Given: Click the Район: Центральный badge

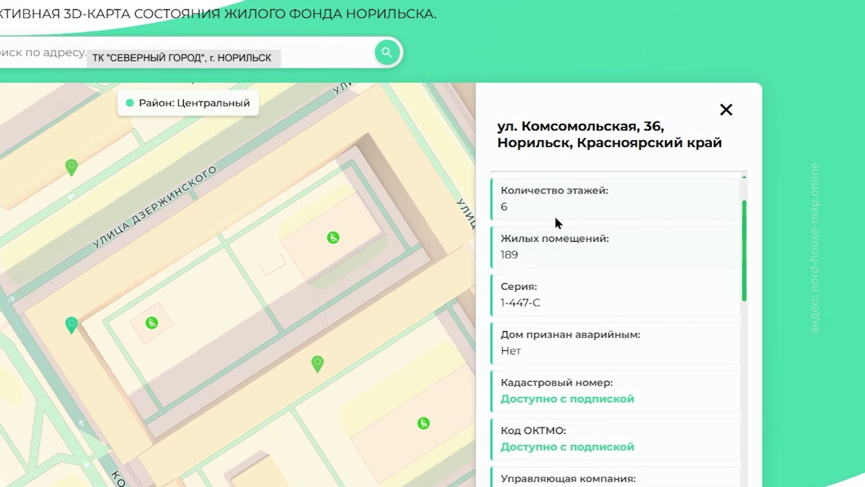Looking at the screenshot, I should (188, 103).
